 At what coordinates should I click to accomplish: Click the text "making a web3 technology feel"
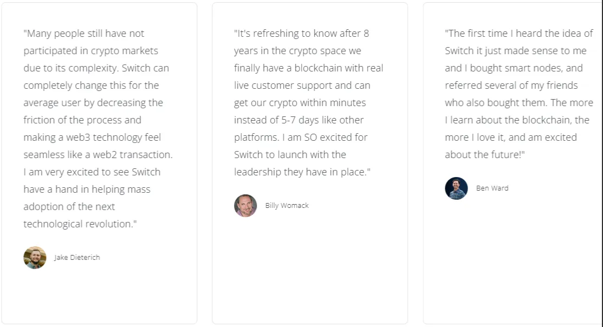click(x=92, y=138)
